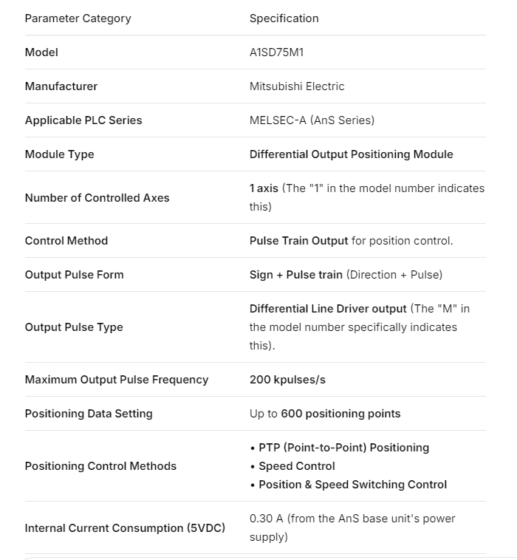This screenshot has width=517, height=560.
Task: Click "Differential Output Positioning Module" bold text
Action: tap(351, 154)
